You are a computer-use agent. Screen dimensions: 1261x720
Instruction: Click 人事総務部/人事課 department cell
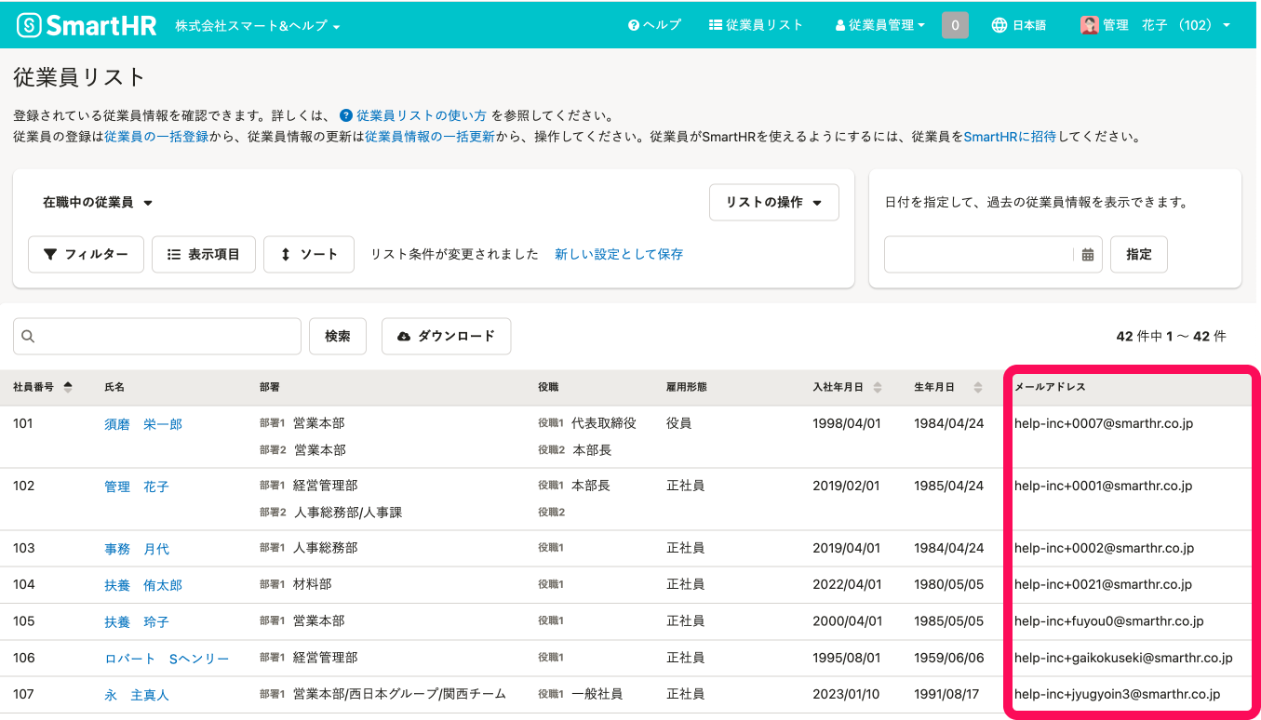coord(348,513)
